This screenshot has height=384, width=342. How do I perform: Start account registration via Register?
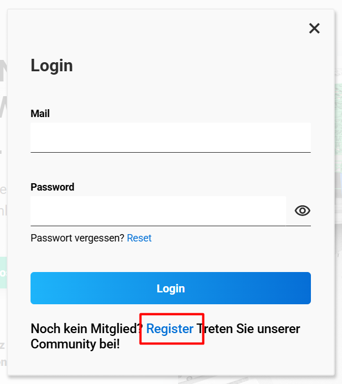170,329
